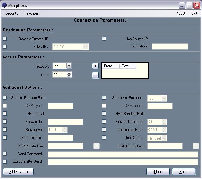This screenshot has height=179, width=202.
Task: Check the Send as User box
Action: point(5,137)
